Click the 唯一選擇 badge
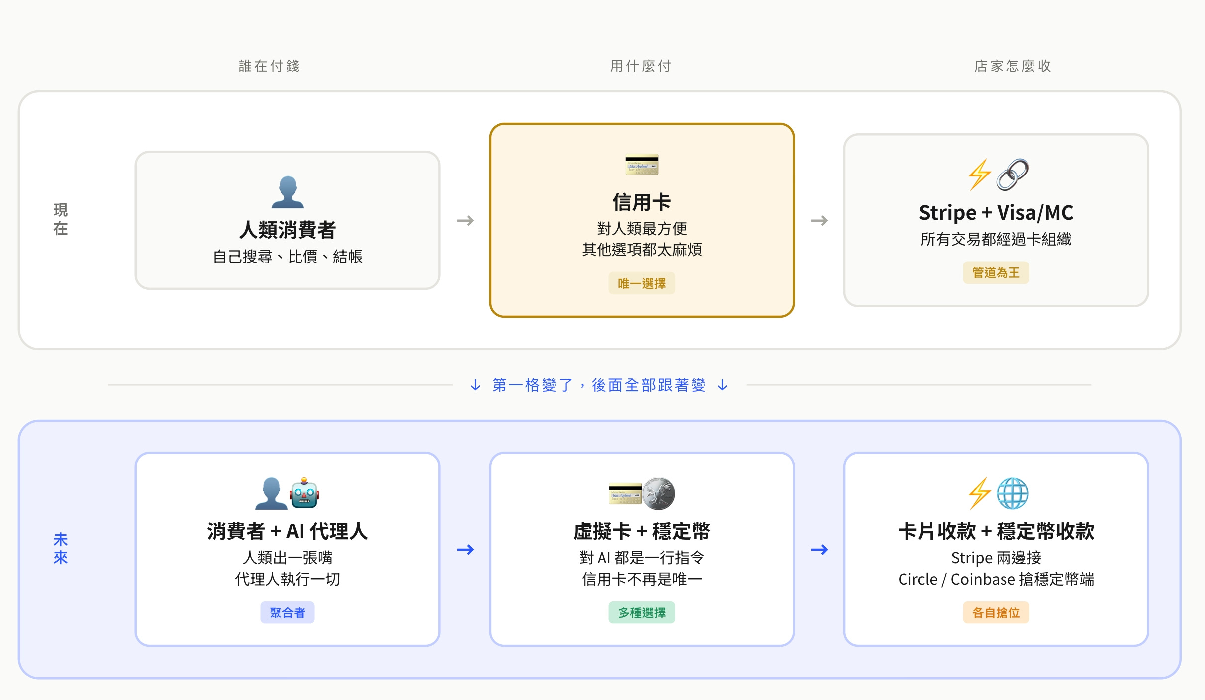 click(x=641, y=283)
